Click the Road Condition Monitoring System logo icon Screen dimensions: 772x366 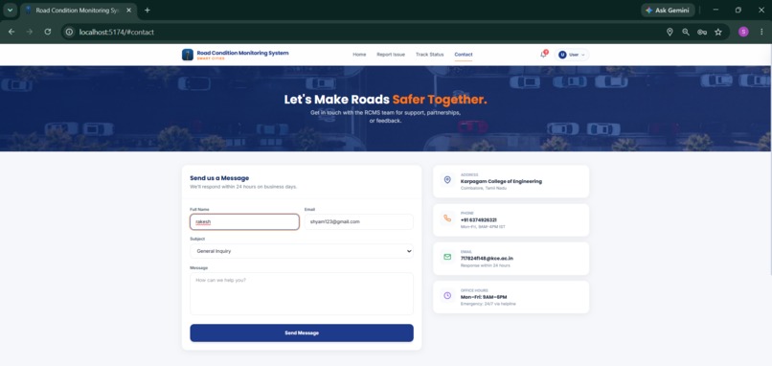point(188,55)
